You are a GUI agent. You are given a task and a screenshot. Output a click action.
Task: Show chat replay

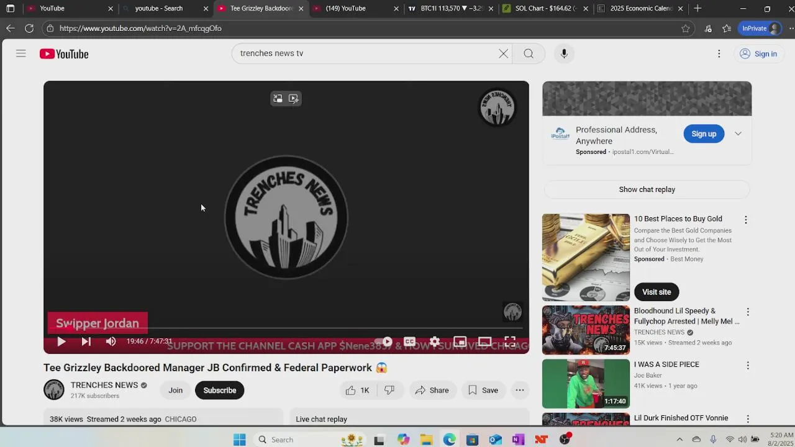point(647,189)
